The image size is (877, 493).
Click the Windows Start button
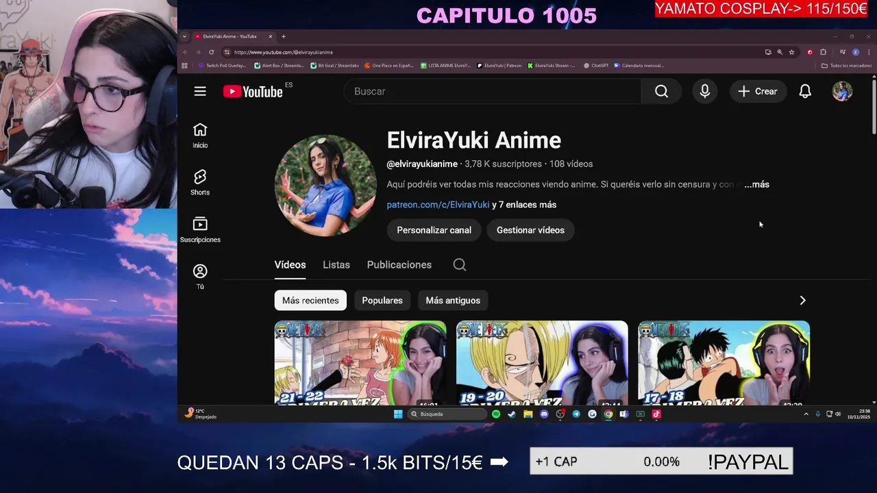click(398, 414)
